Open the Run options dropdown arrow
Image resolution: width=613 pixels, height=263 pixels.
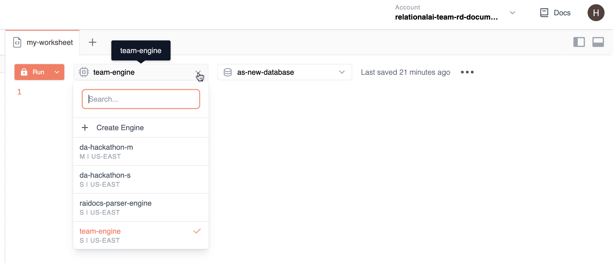(x=57, y=72)
